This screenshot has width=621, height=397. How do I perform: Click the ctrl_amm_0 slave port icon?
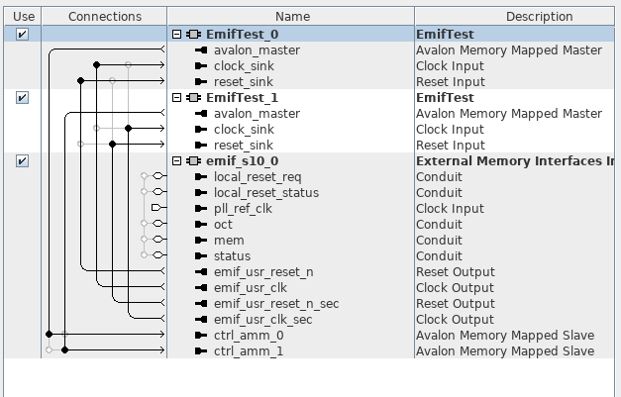point(202,336)
